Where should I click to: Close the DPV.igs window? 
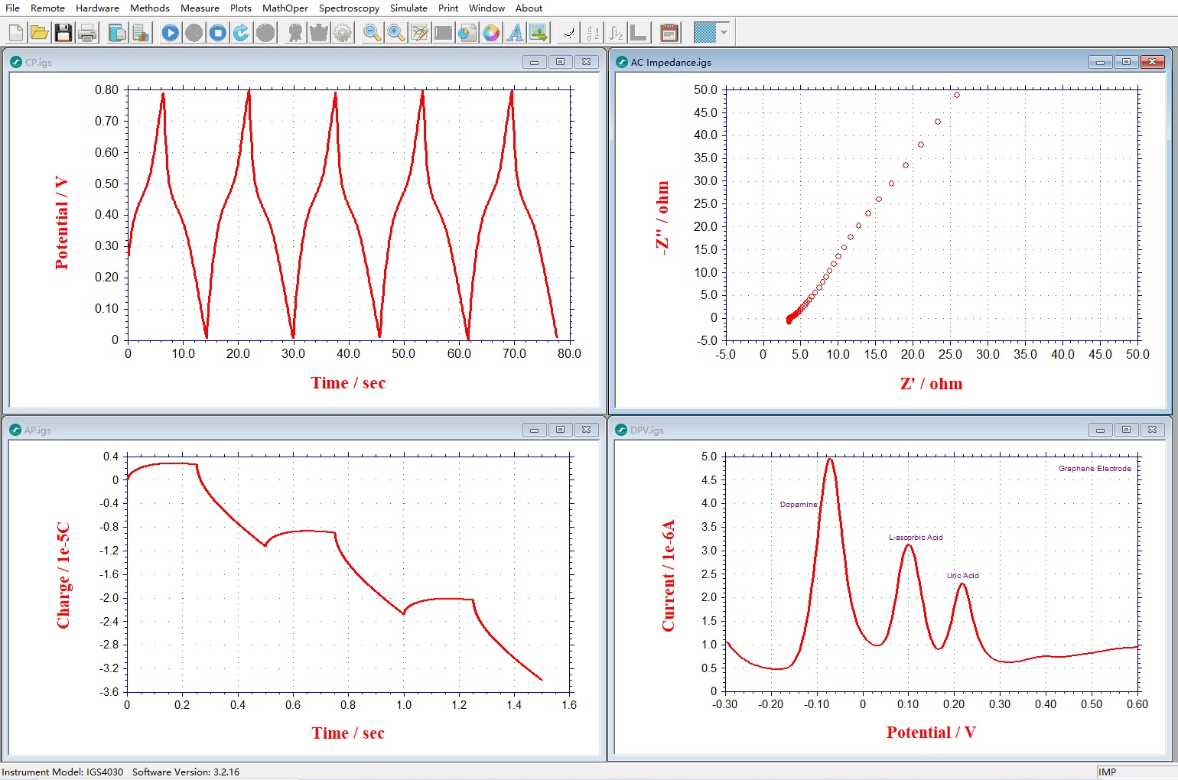point(1152,430)
